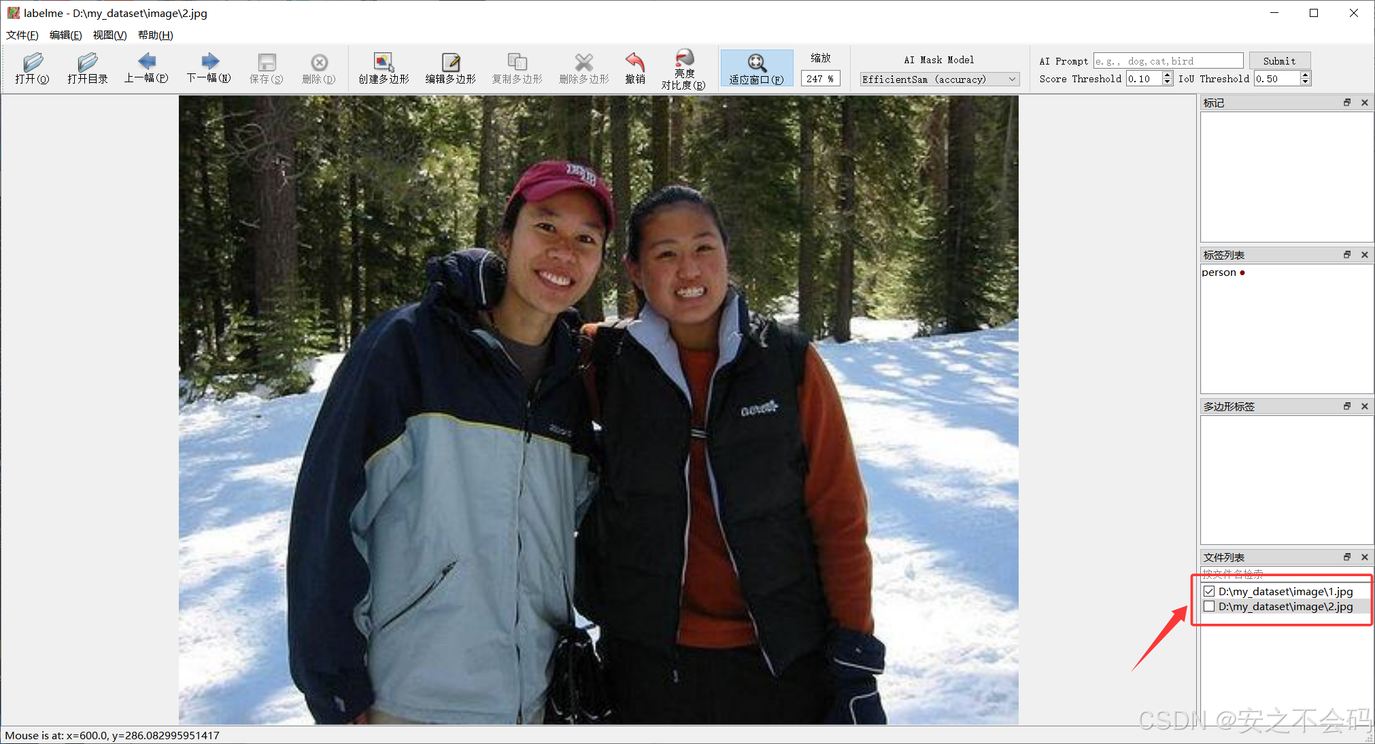
Task: Open the 文件(F) menu
Action: pos(22,35)
